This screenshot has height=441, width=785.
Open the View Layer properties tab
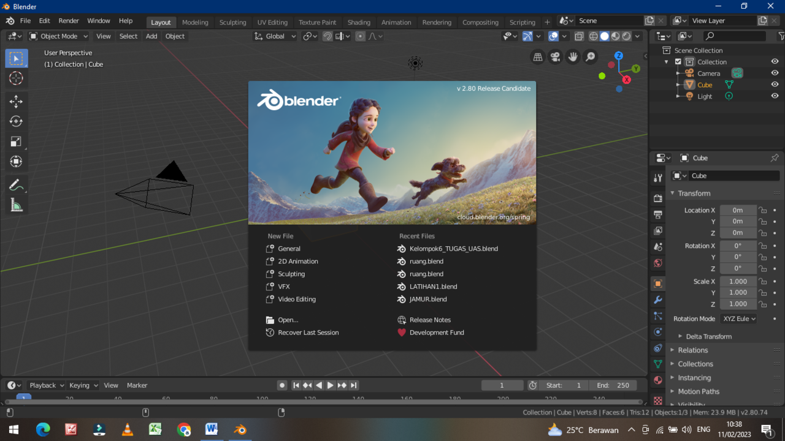658,230
